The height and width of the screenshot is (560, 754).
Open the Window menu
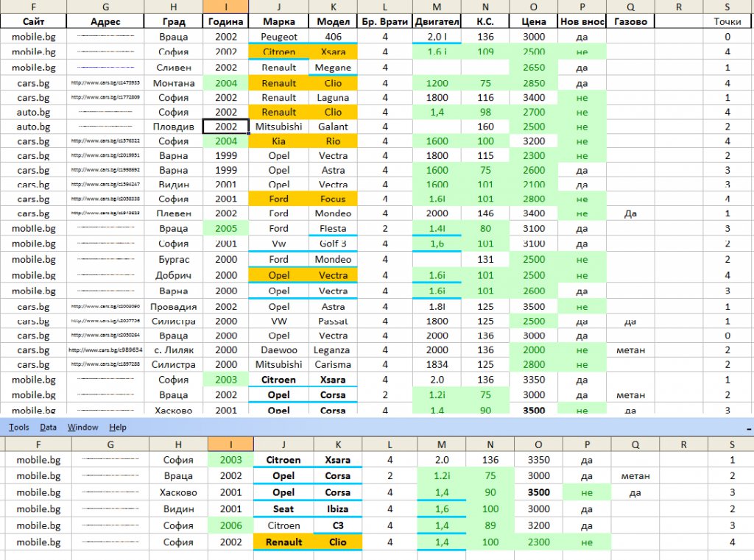(x=82, y=428)
